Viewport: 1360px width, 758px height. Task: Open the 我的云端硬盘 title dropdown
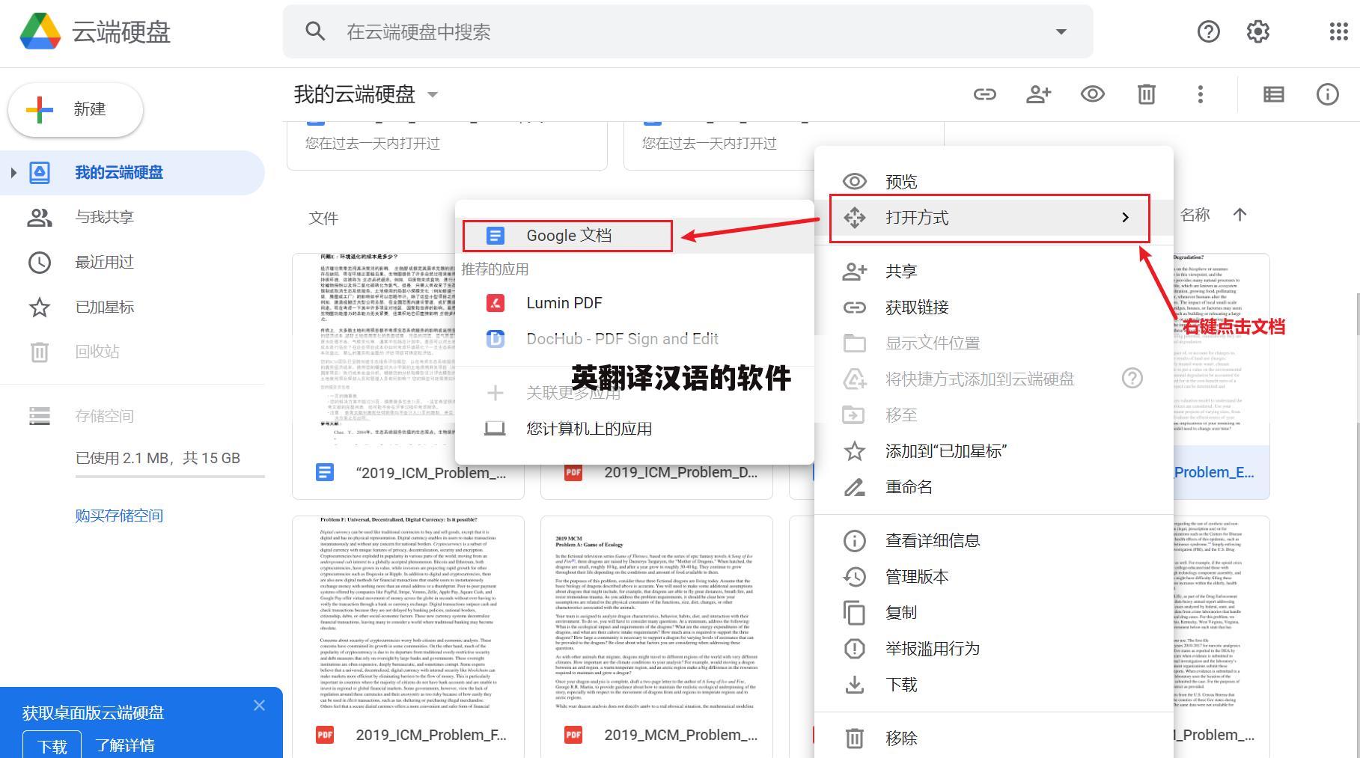click(433, 95)
